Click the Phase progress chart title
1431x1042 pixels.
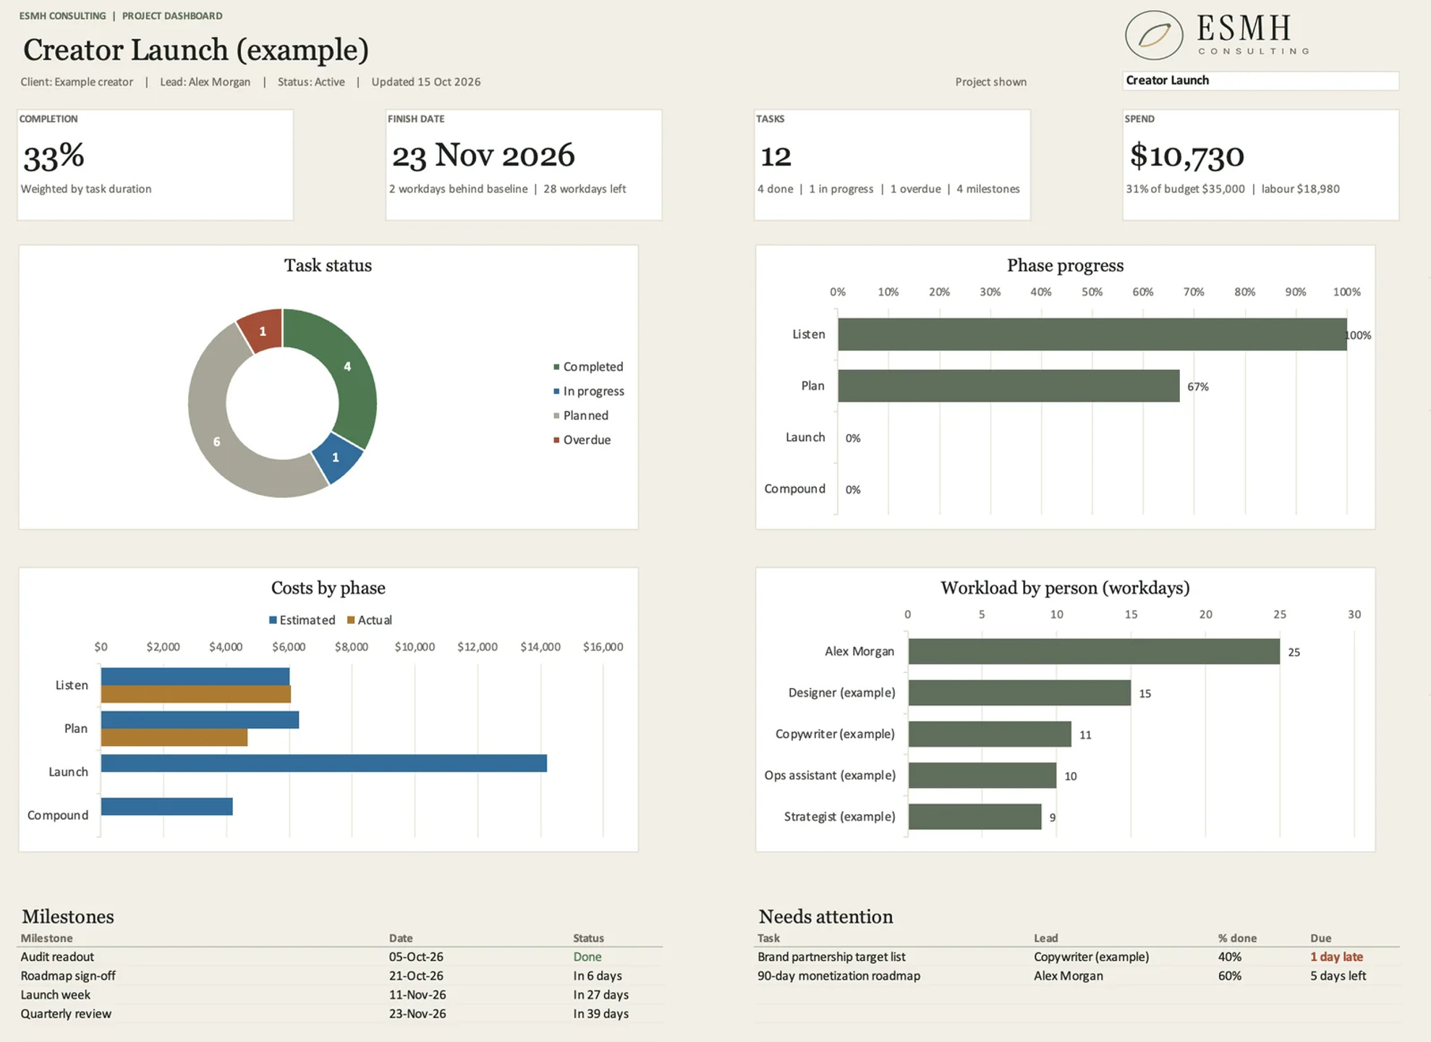coord(1065,266)
